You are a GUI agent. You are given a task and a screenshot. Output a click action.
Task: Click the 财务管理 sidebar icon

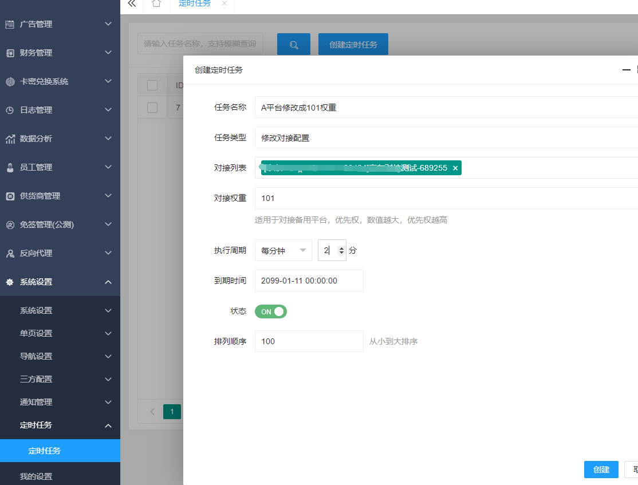[x=10, y=53]
